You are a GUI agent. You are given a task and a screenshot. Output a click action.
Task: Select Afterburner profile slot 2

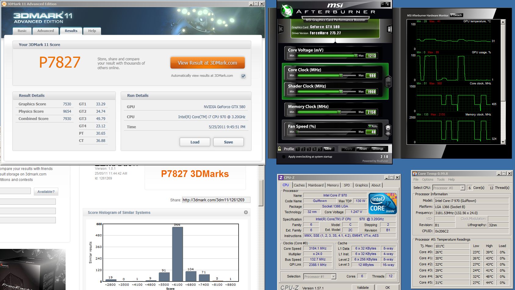pos(303,149)
